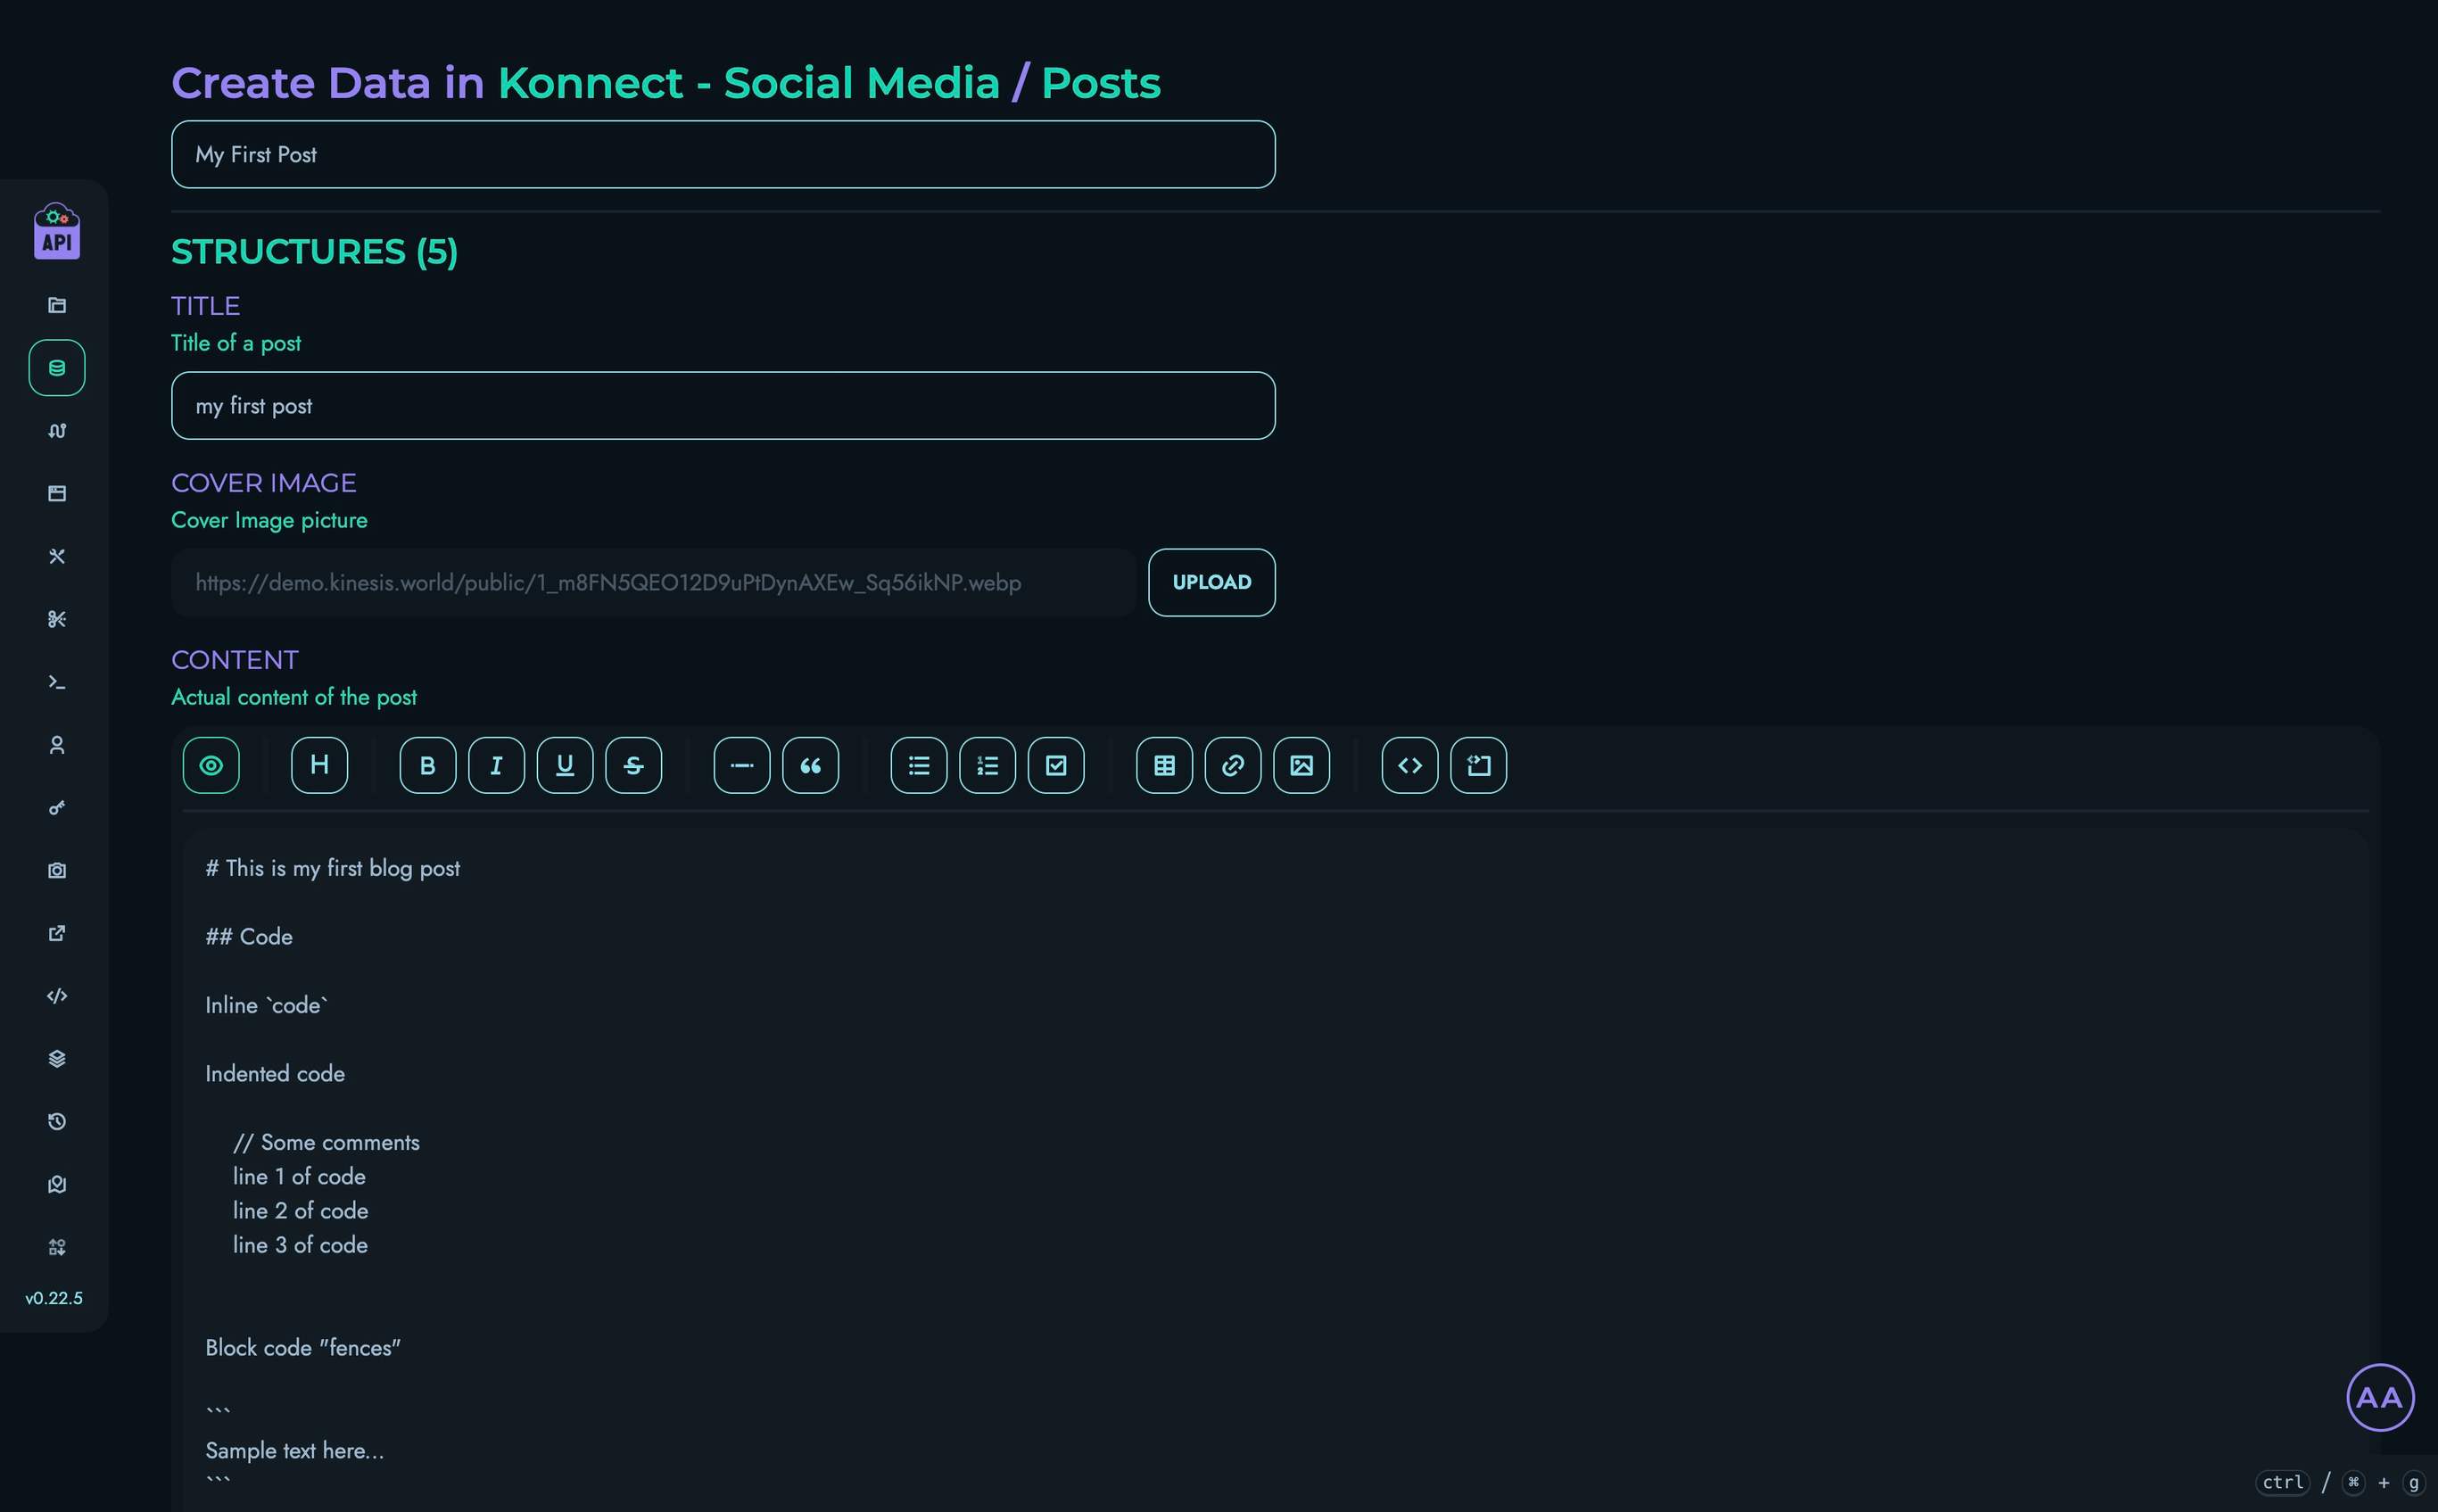Image resolution: width=2438 pixels, height=1512 pixels.
Task: Click the 'Block code "fences"' line
Action: [x=303, y=1347]
